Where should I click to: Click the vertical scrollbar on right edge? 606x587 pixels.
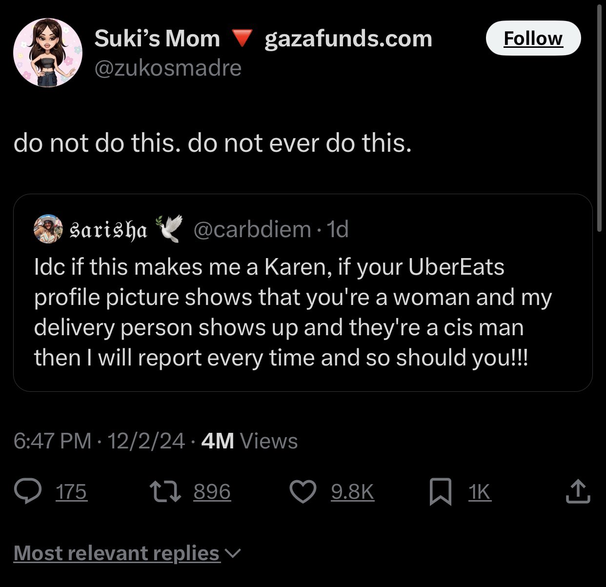(600, 117)
